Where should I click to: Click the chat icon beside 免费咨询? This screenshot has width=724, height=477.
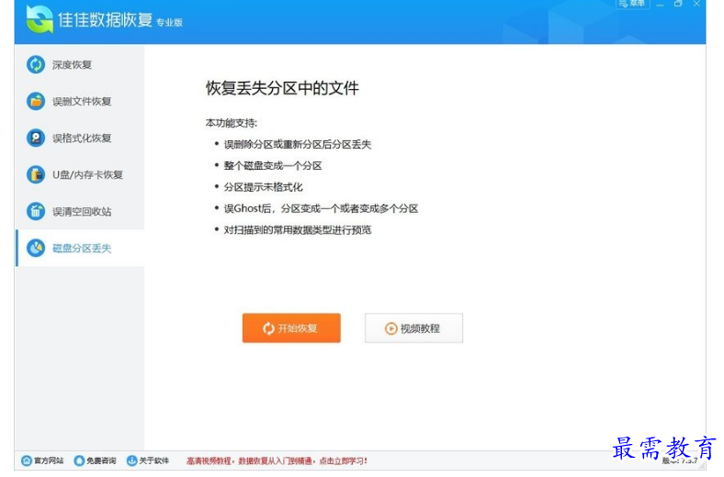tap(79, 460)
